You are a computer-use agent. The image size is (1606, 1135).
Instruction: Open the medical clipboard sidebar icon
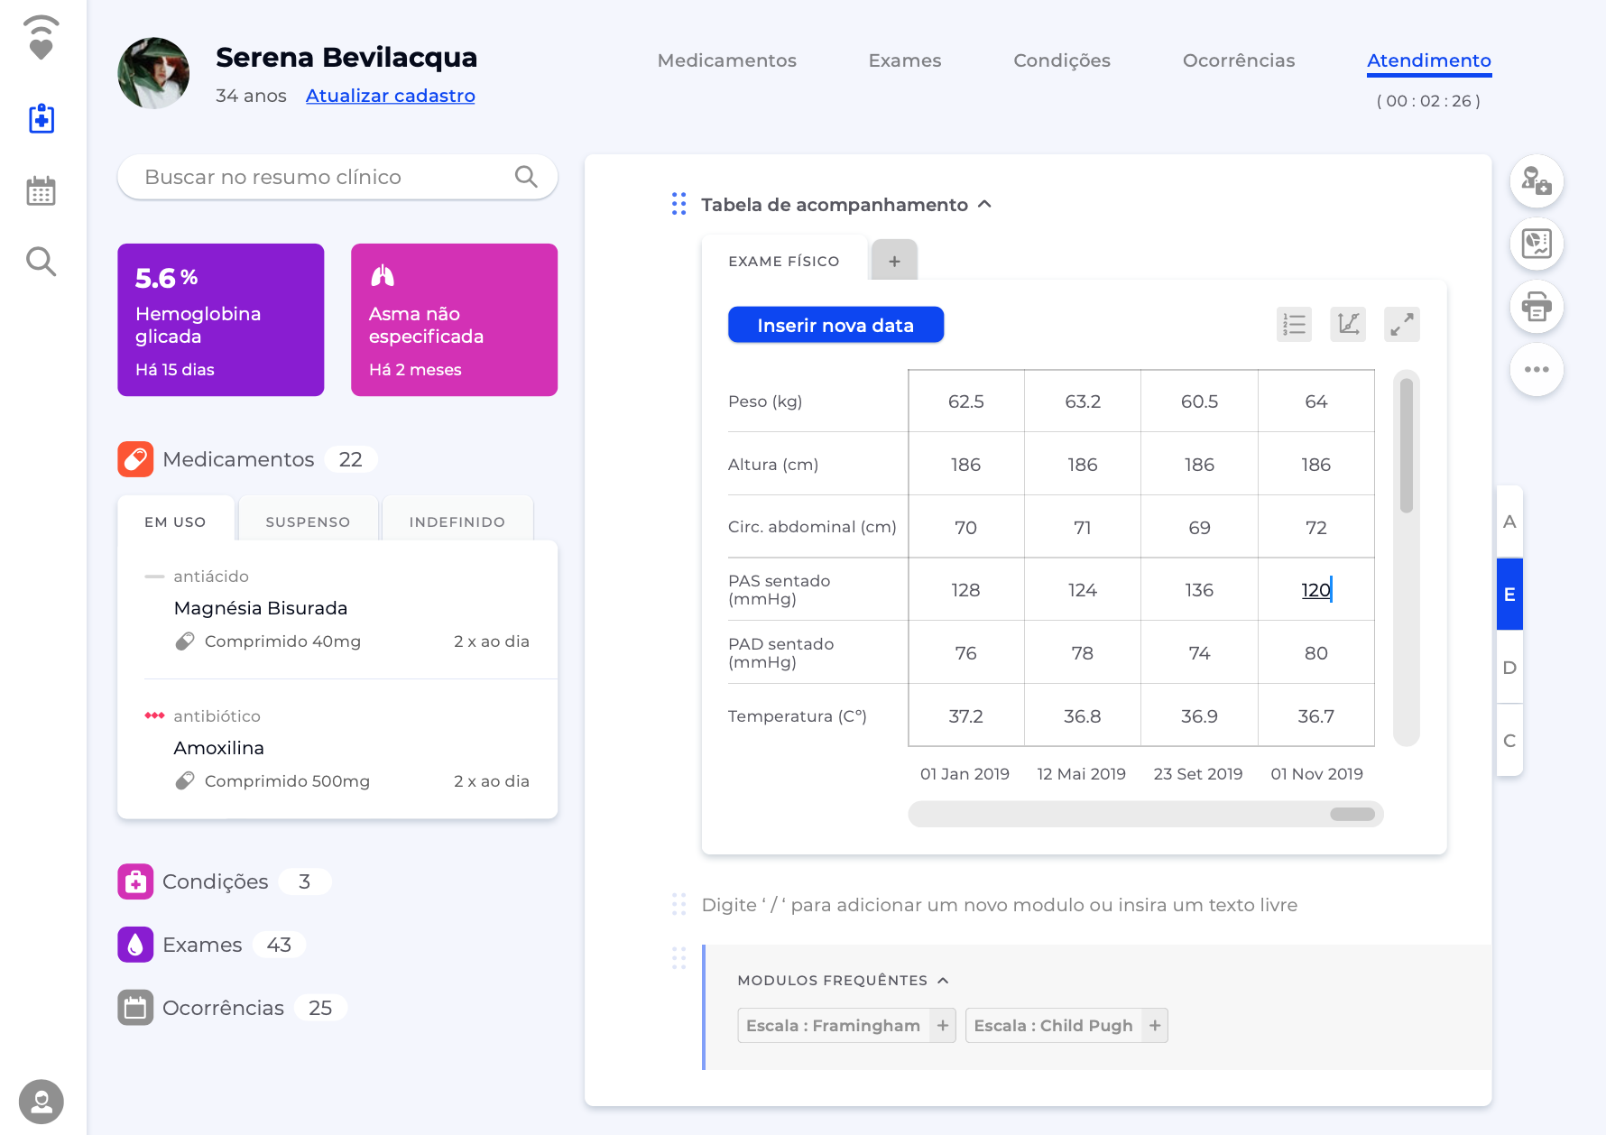pos(42,118)
